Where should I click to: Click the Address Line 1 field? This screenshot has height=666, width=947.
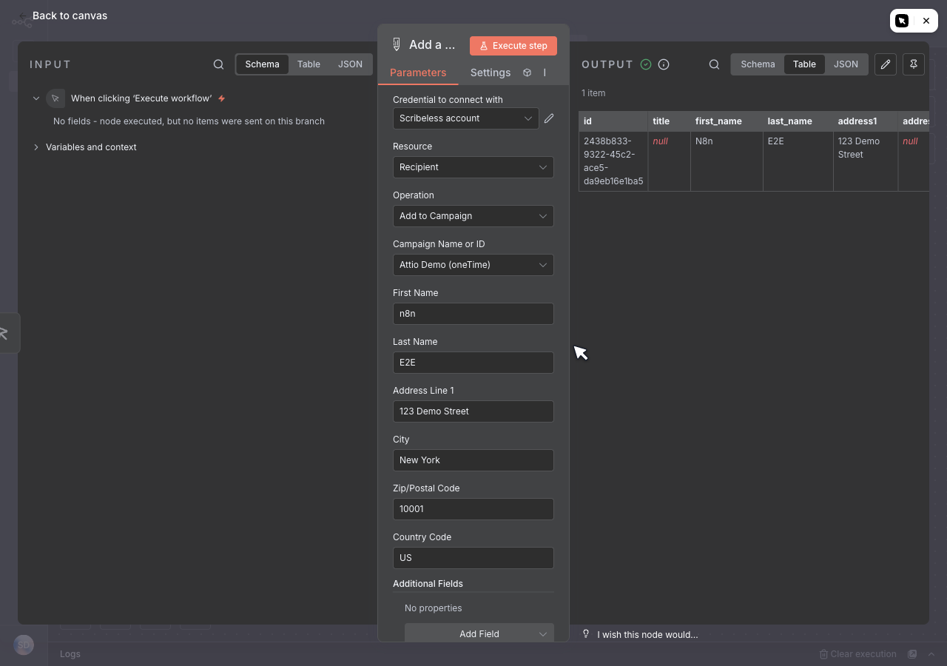(x=473, y=411)
